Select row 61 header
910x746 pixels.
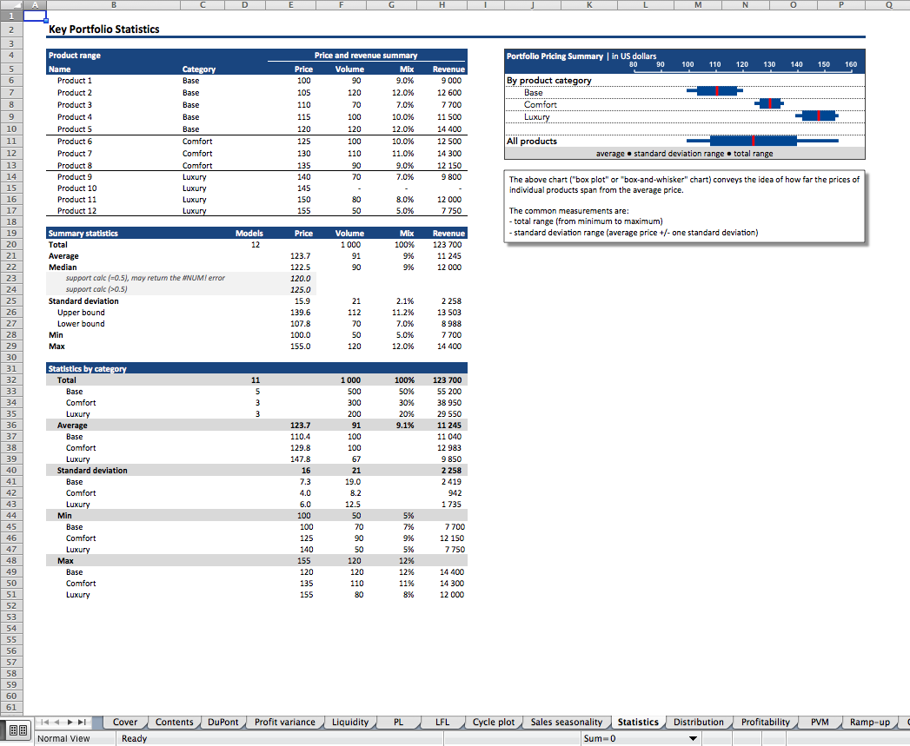tap(11, 707)
